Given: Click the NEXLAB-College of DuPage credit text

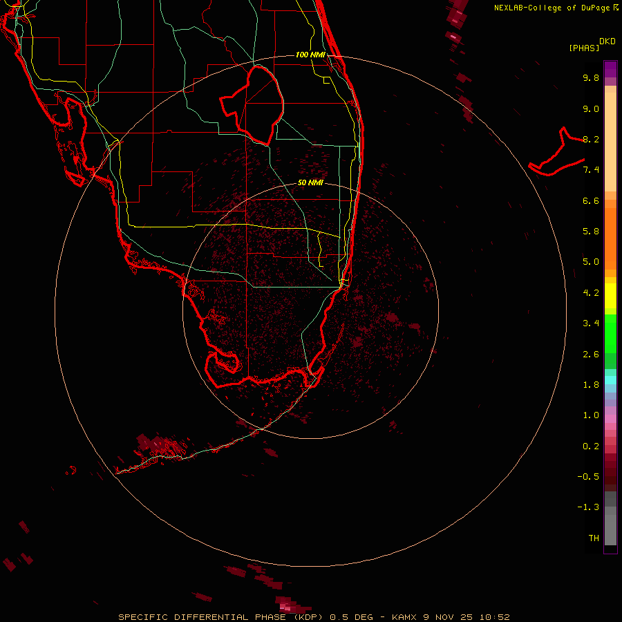Looking at the screenshot, I should pos(552,8).
